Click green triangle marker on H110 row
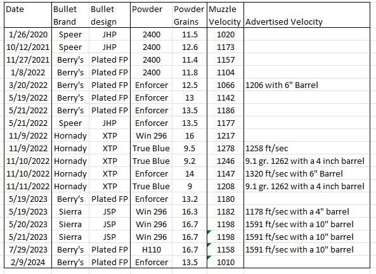Screen dimensions: 376x274 coord(209,244)
